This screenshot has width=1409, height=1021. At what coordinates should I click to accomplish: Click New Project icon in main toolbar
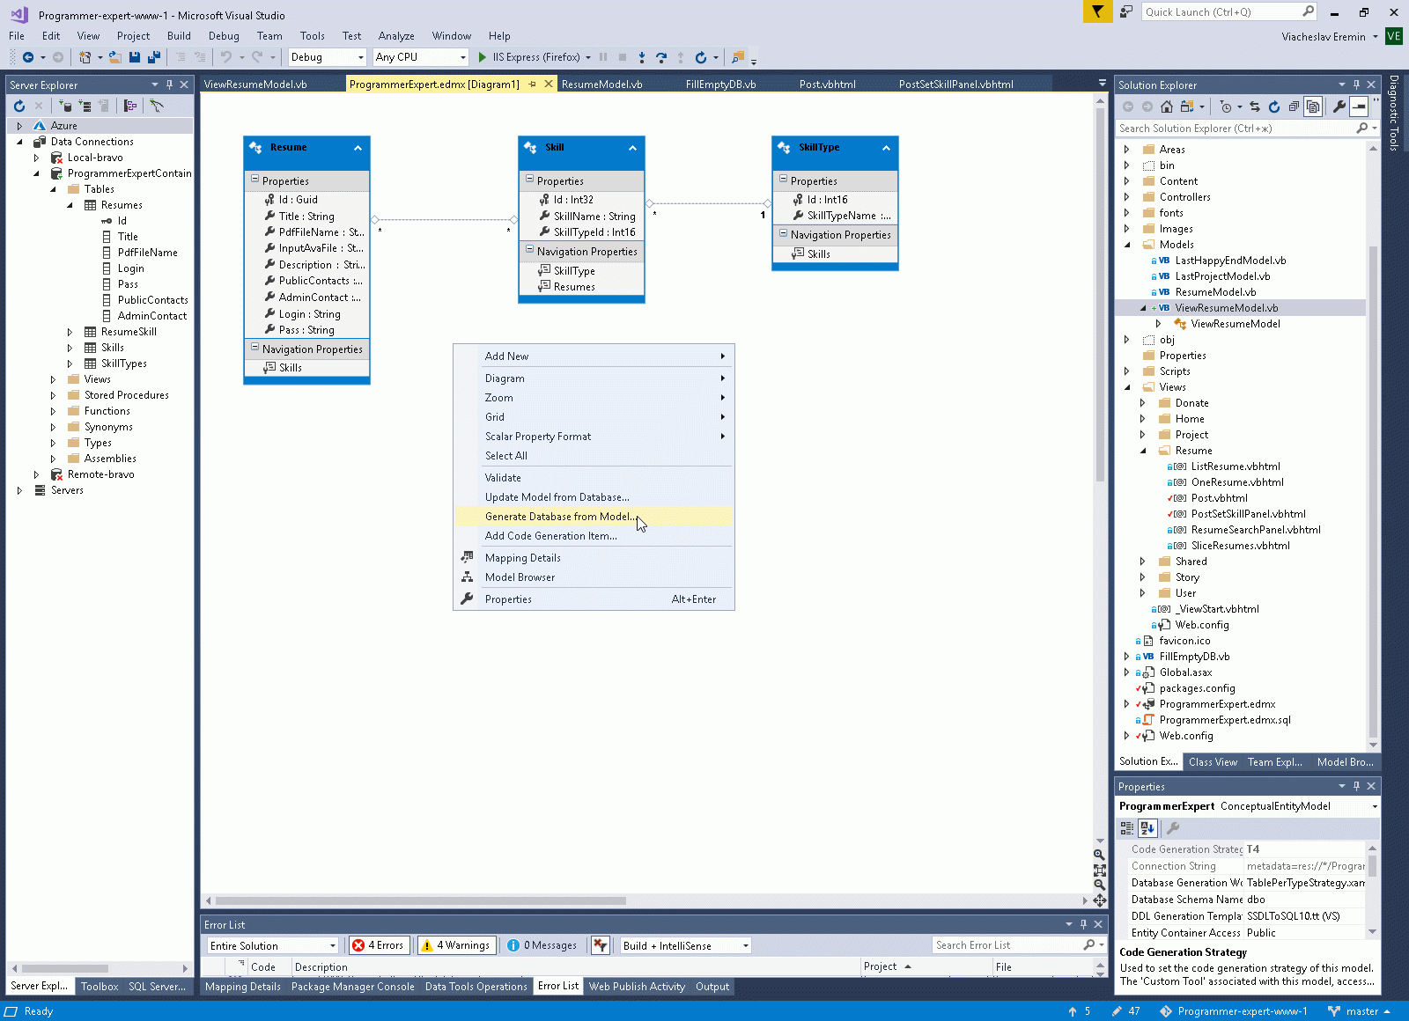coord(85,57)
